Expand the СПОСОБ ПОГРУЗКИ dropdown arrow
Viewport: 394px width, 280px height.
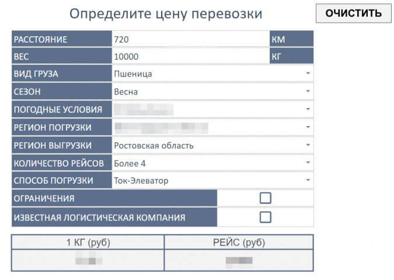(308, 180)
